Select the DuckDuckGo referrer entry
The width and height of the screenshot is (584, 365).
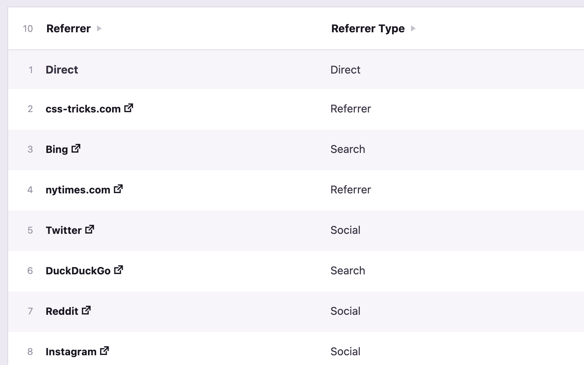point(78,270)
